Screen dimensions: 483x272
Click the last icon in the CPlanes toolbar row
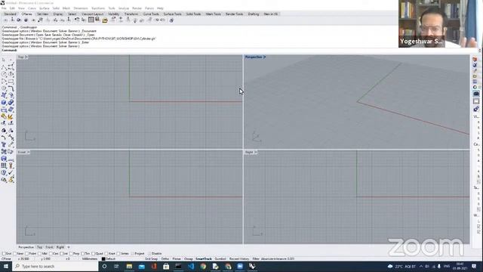tap(171, 20)
